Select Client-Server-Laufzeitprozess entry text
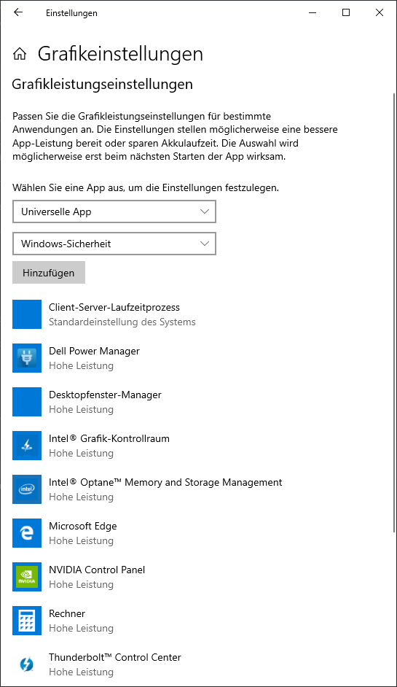Screen dimensions: 397x687 (x=114, y=308)
